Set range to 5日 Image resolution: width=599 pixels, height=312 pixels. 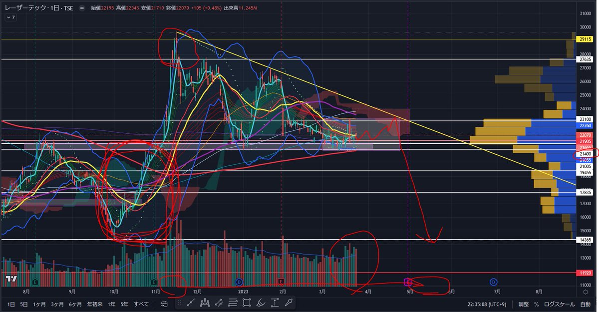tap(23, 304)
